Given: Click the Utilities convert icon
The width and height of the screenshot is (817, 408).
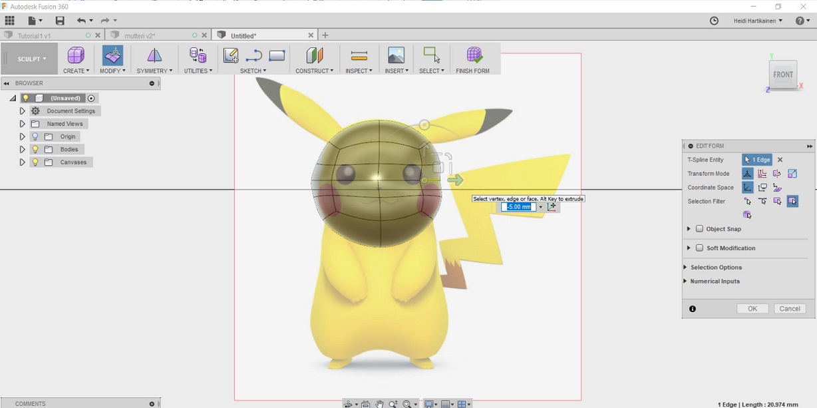Looking at the screenshot, I should coord(198,55).
